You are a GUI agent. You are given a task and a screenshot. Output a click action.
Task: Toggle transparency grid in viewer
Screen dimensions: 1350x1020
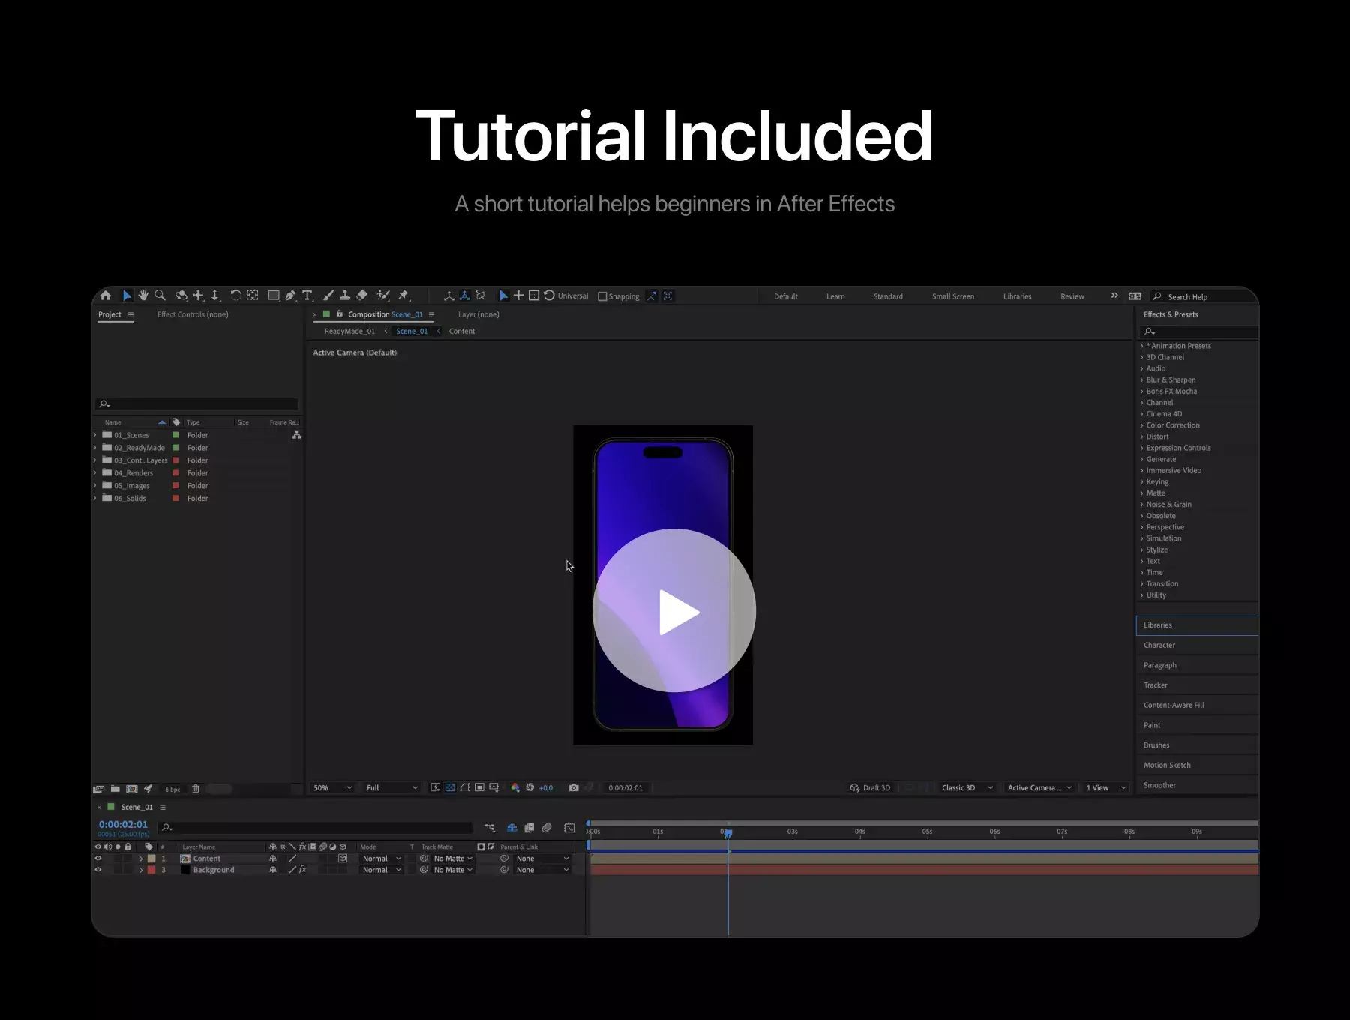click(x=450, y=787)
